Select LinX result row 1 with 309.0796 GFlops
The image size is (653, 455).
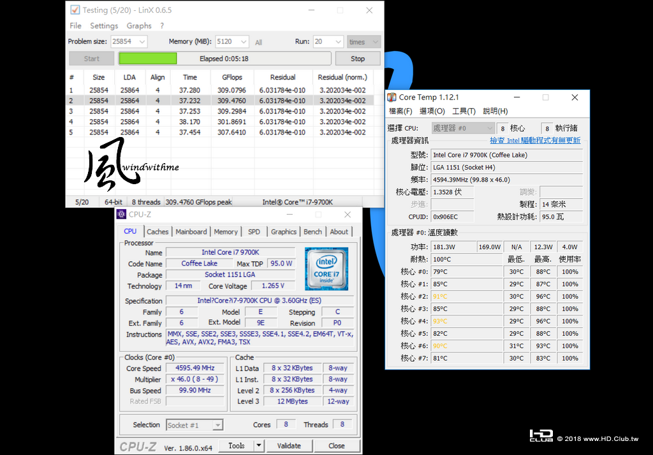point(219,90)
